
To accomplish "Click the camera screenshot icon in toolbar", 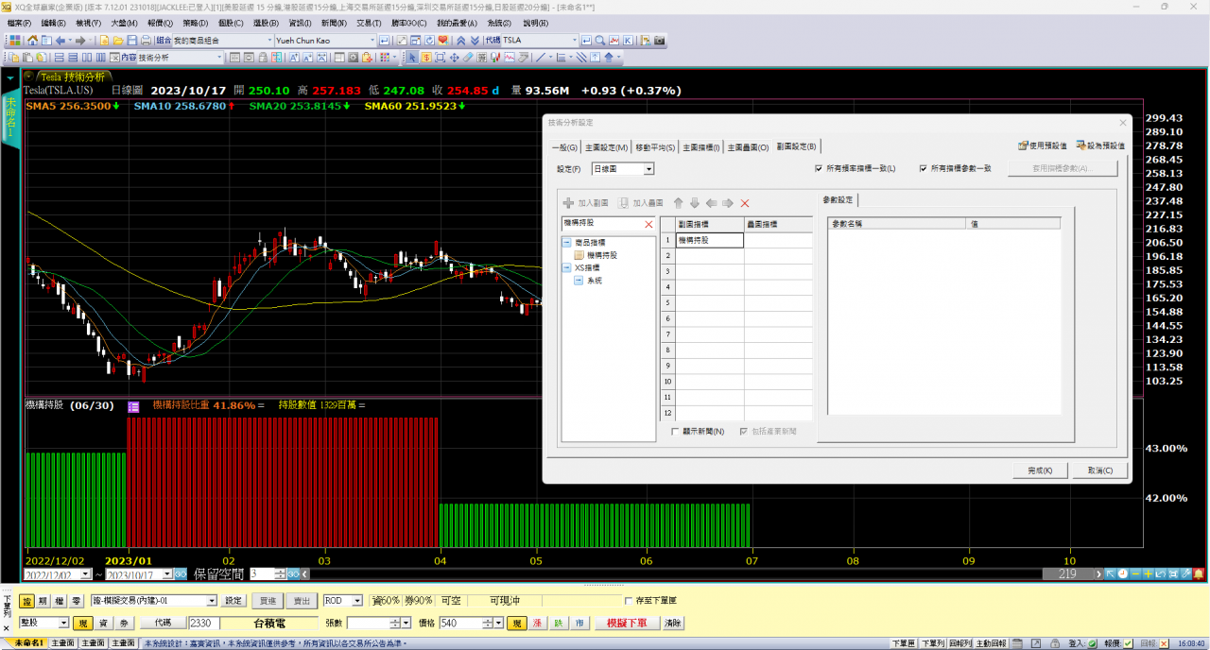I will coord(660,41).
